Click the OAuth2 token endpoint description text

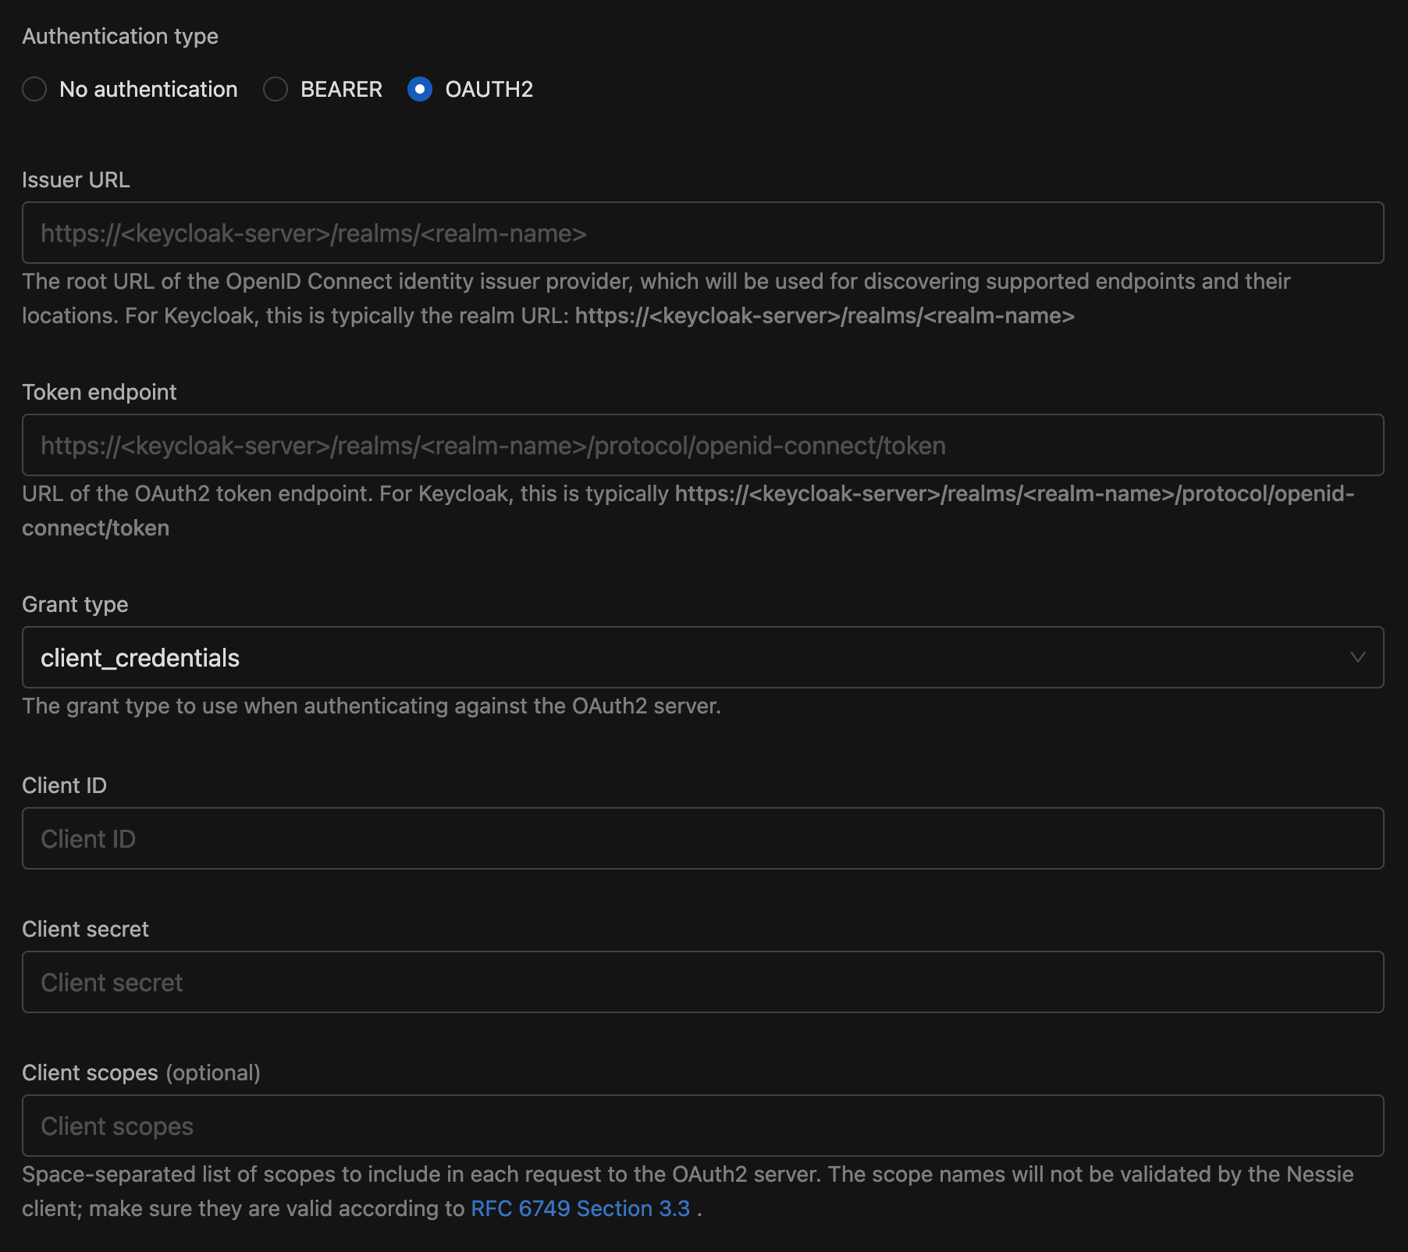[x=688, y=510]
